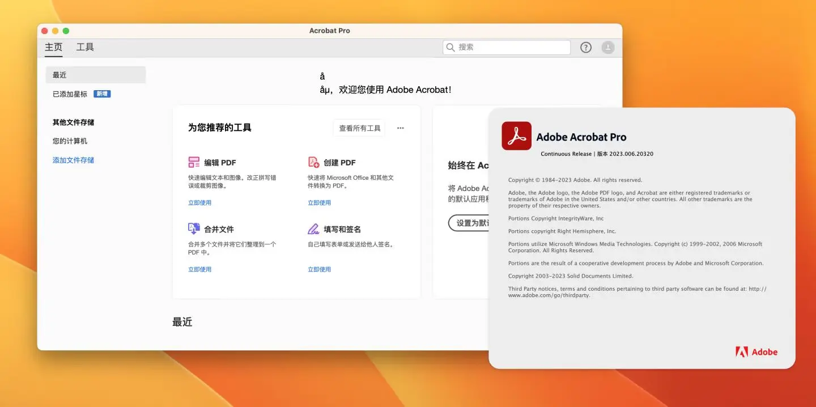Click the Edit PDF (编辑 PDF) tool icon

194,162
